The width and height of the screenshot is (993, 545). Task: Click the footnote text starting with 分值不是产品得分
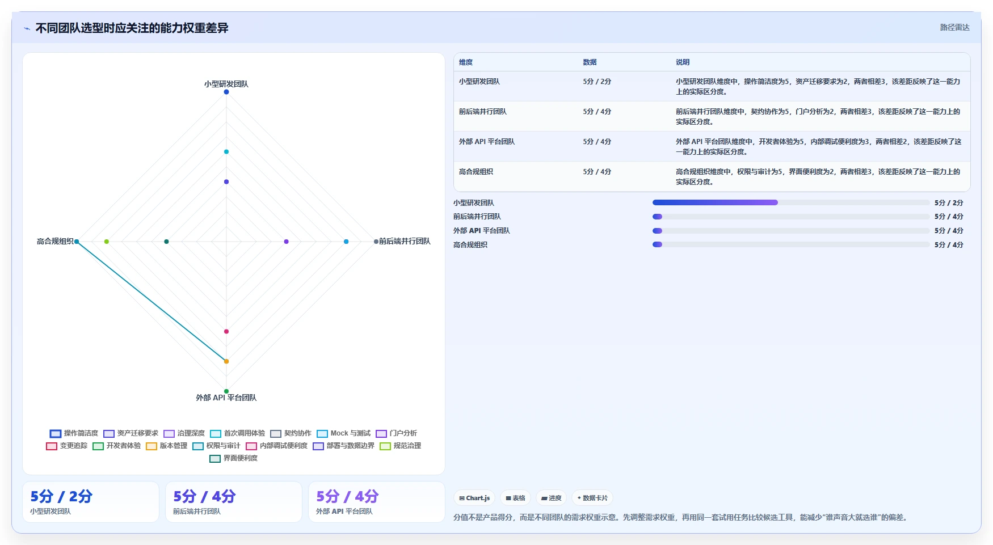[682, 517]
